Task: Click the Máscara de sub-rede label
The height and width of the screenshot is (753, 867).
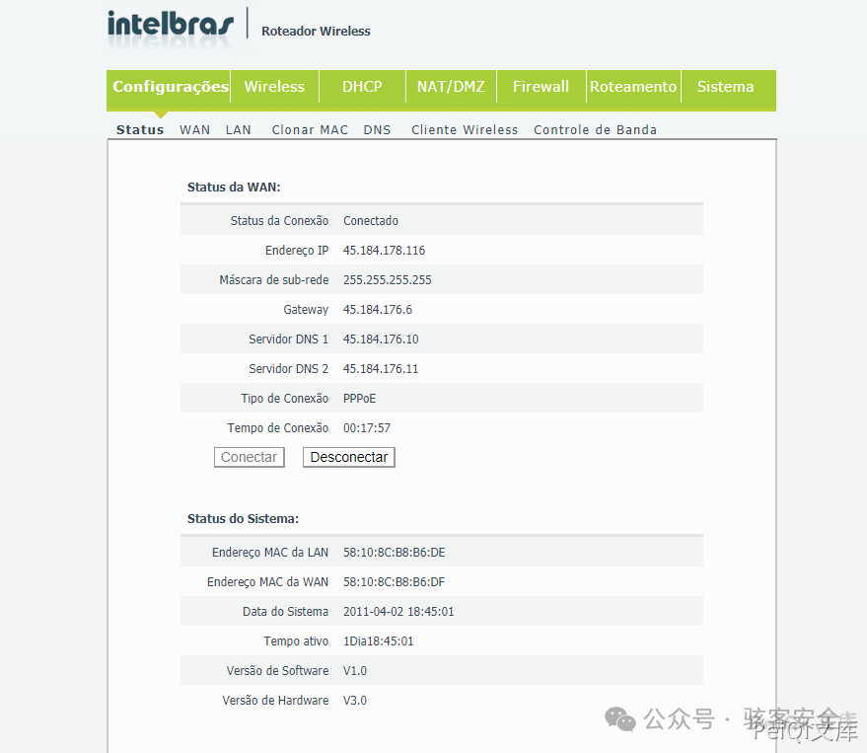Action: click(x=273, y=280)
